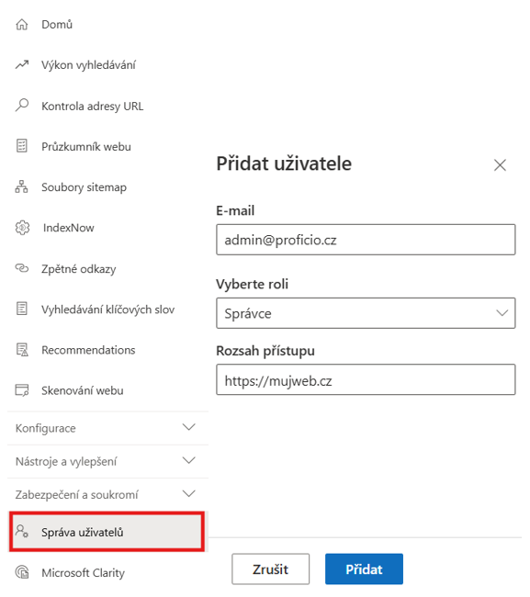Viewport: 530px width, 597px height.
Task: Click the Zrušit button
Action: (x=270, y=569)
